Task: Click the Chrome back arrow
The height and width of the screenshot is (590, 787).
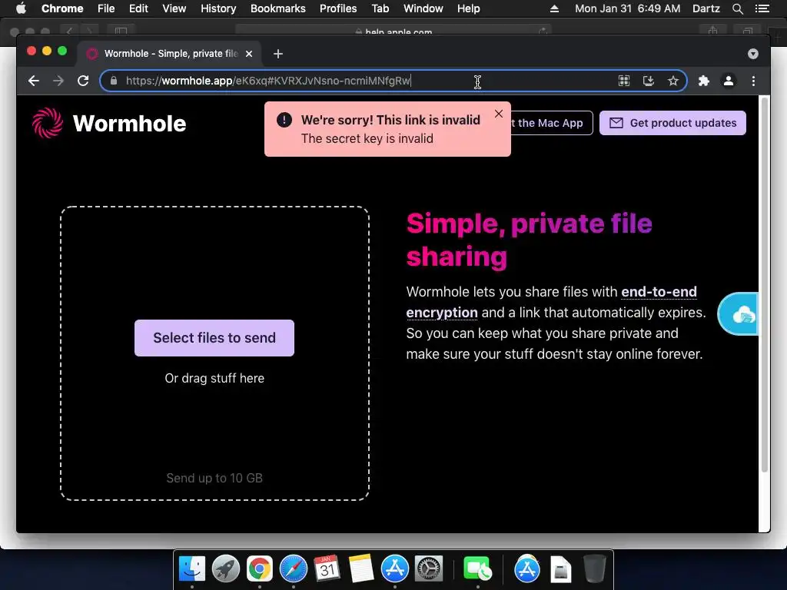Action: point(34,81)
